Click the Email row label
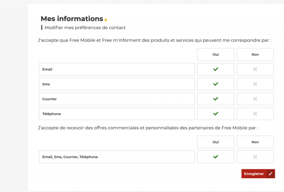 (x=47, y=70)
